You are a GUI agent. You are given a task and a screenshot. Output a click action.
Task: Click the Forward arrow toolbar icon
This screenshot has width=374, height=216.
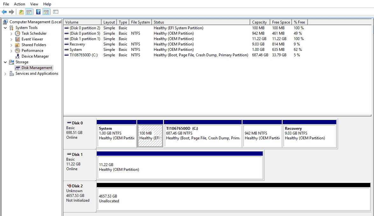tap(11, 12)
